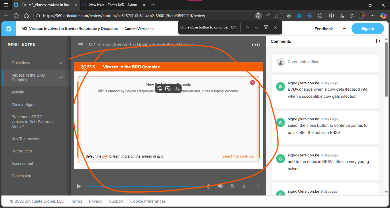
Task: Click the Sign In button
Action: (x=367, y=28)
